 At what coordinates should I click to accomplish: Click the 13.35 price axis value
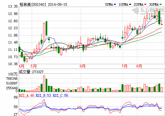pyautogui.click(x=13, y=7)
